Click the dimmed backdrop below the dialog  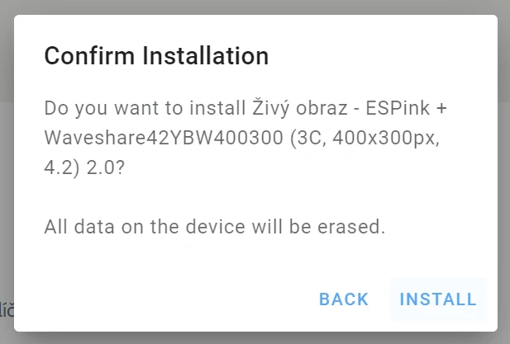coord(248,338)
